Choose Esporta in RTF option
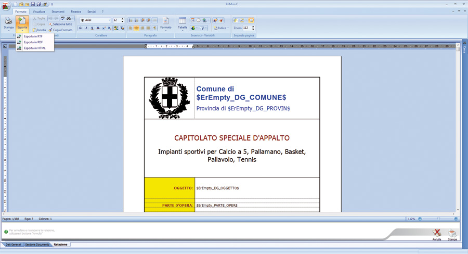 click(x=33, y=36)
